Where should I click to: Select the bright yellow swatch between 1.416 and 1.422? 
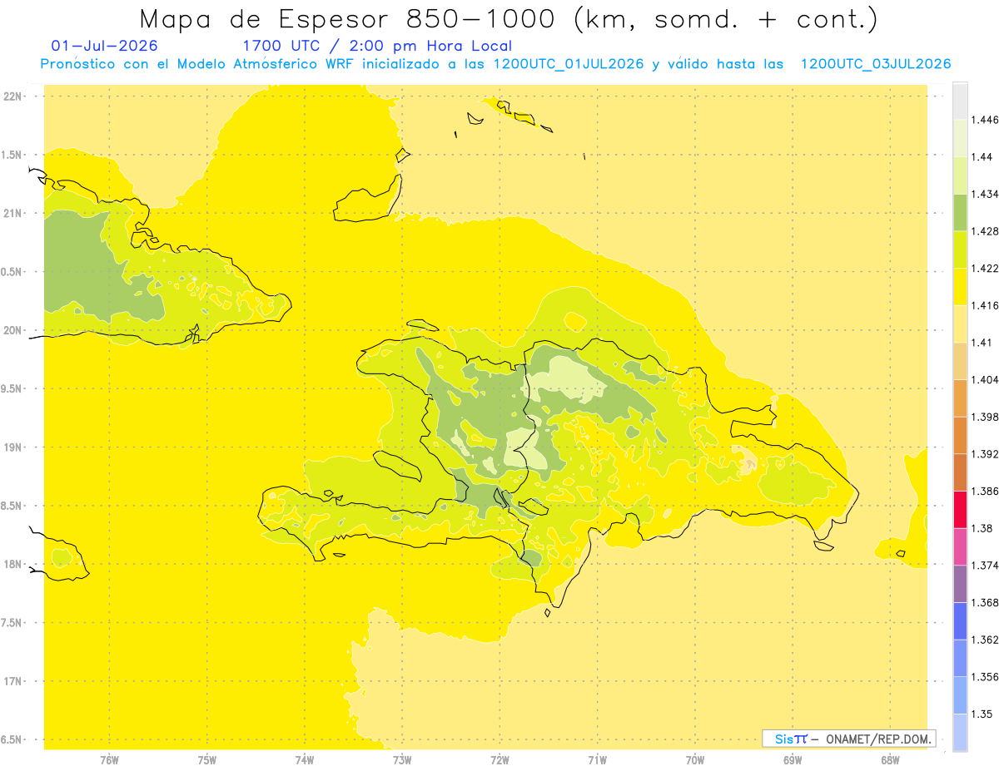960,286
